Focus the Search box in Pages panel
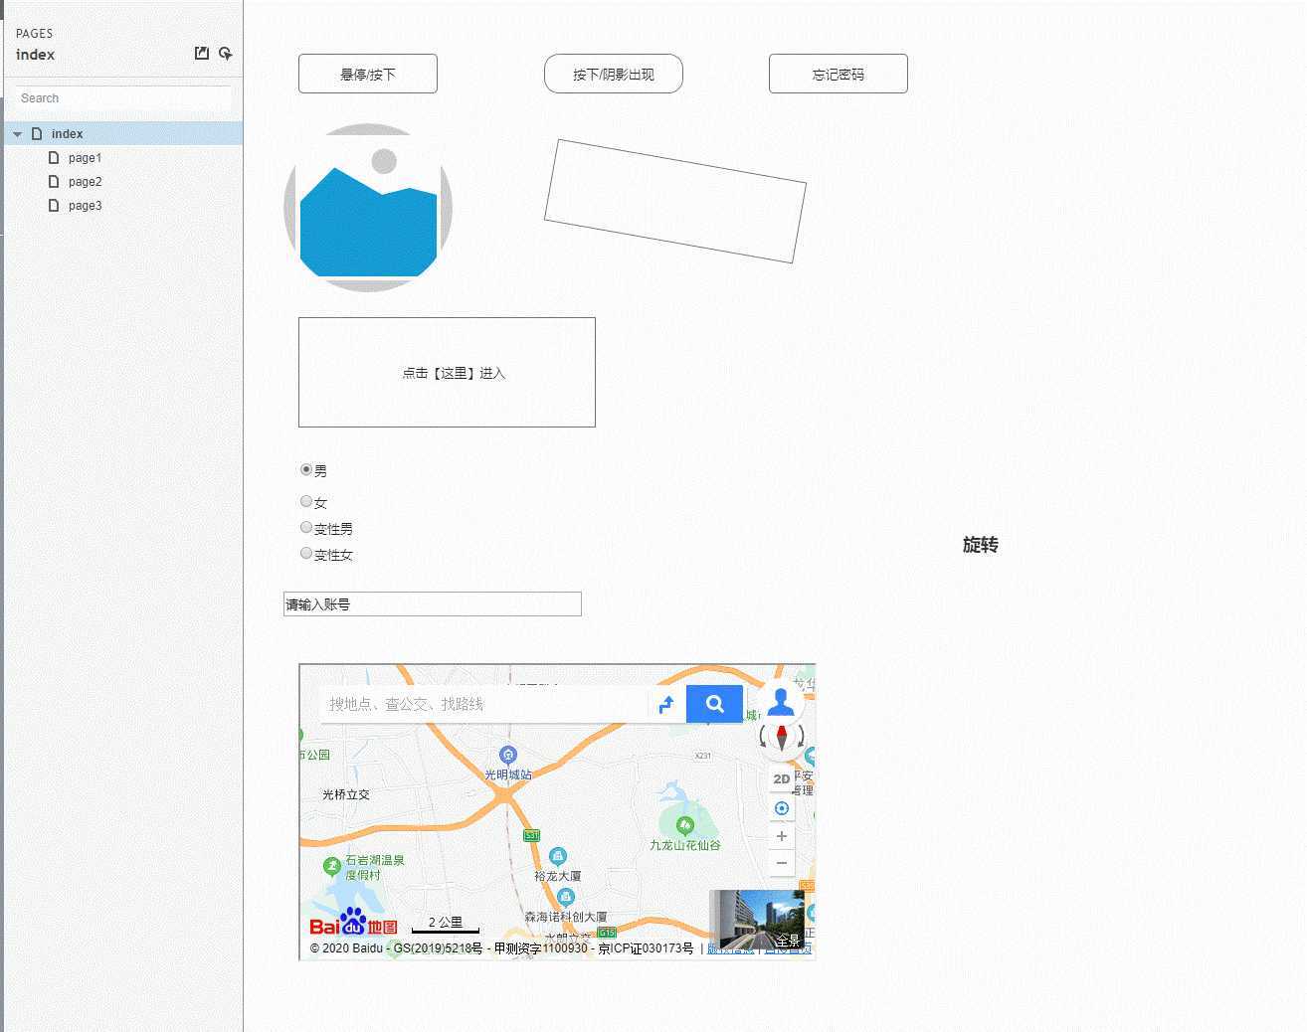1307x1032 pixels. coord(122,98)
